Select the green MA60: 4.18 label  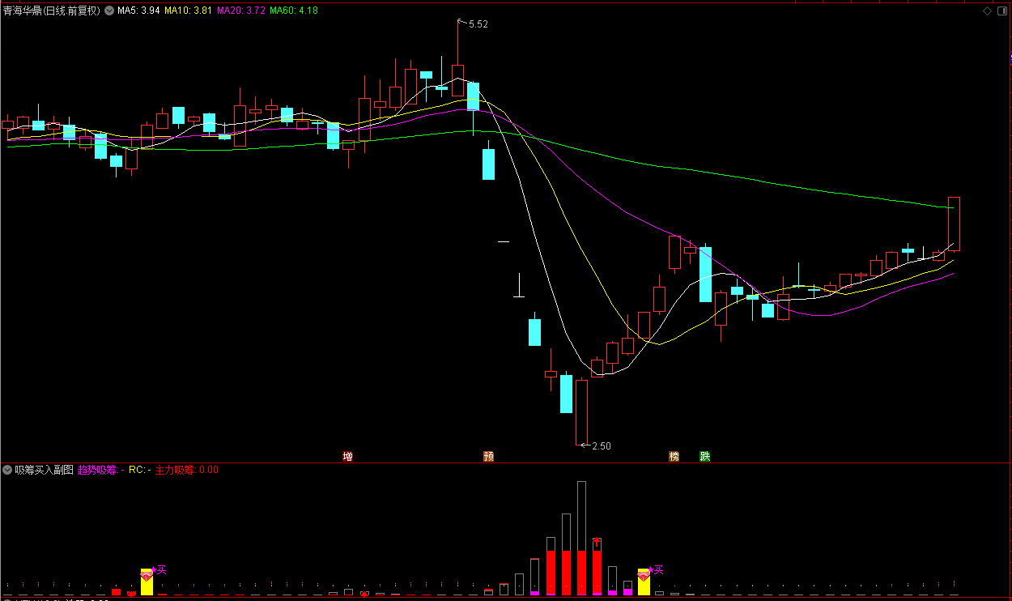point(293,11)
